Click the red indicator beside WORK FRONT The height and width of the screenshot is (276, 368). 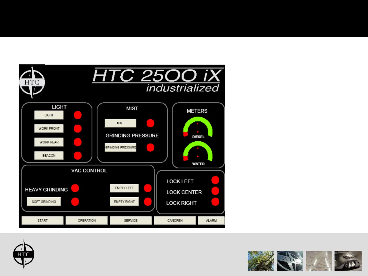click(78, 129)
